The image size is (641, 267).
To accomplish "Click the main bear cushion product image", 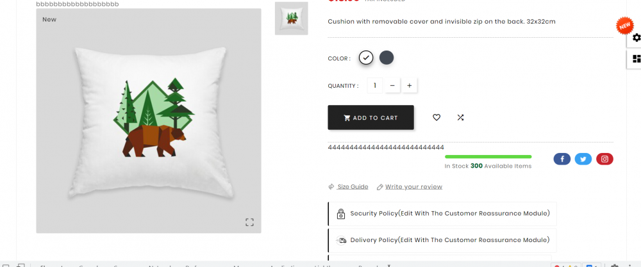I will (x=149, y=121).
